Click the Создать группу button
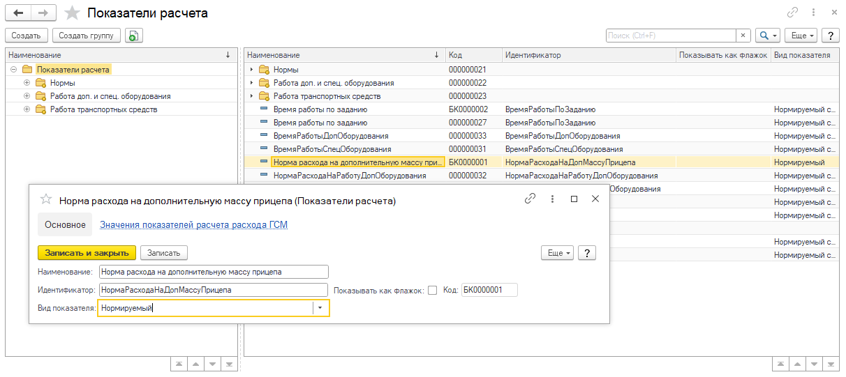Viewport: 846px width, 377px height. 87,36
